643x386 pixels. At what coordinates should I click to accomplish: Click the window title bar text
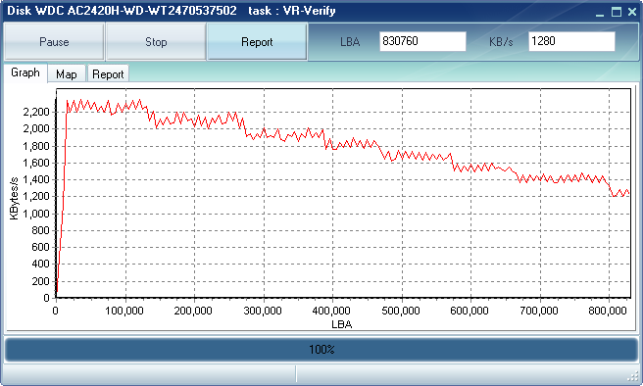(172, 11)
